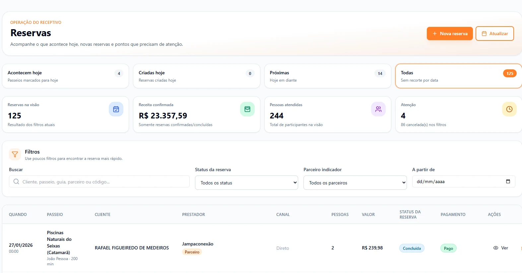Click the PASSEIO column header
Image resolution: width=522 pixels, height=273 pixels.
coord(55,215)
